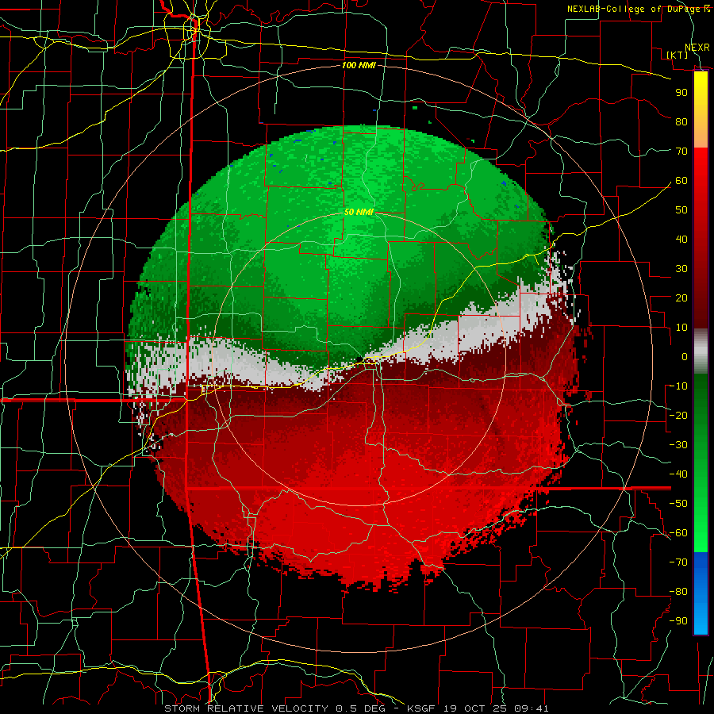Viewport: 714px width, 714px height.
Task: Click the 50 value on the velocity scale
Action: 681,210
